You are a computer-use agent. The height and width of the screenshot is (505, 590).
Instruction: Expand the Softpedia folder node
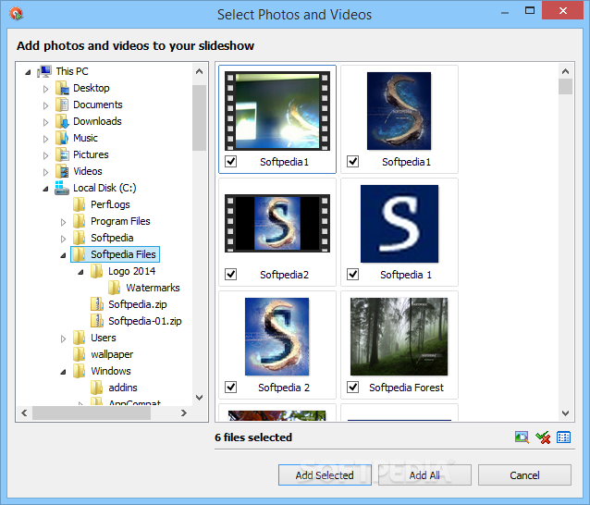coord(63,239)
